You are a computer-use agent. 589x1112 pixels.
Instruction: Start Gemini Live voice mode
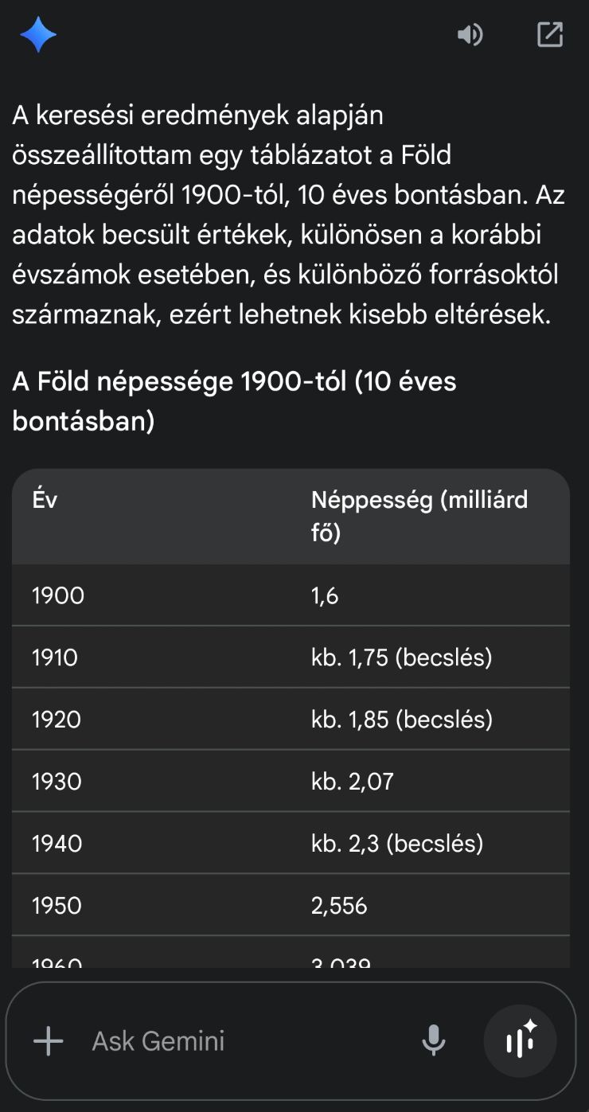point(521,1040)
